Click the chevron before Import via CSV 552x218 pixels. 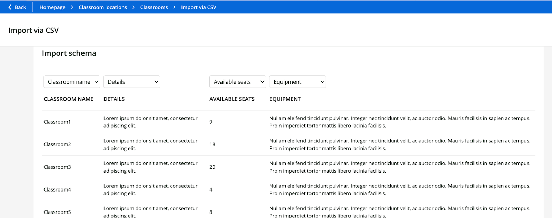click(174, 7)
